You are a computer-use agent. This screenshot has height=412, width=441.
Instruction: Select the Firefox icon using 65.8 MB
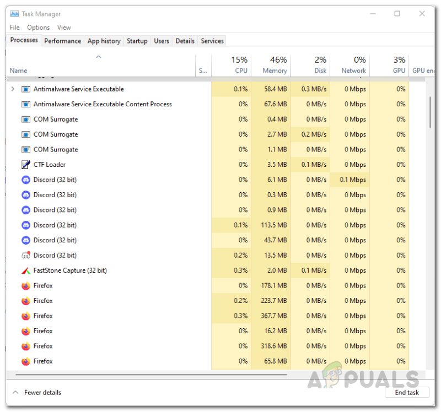coord(26,361)
